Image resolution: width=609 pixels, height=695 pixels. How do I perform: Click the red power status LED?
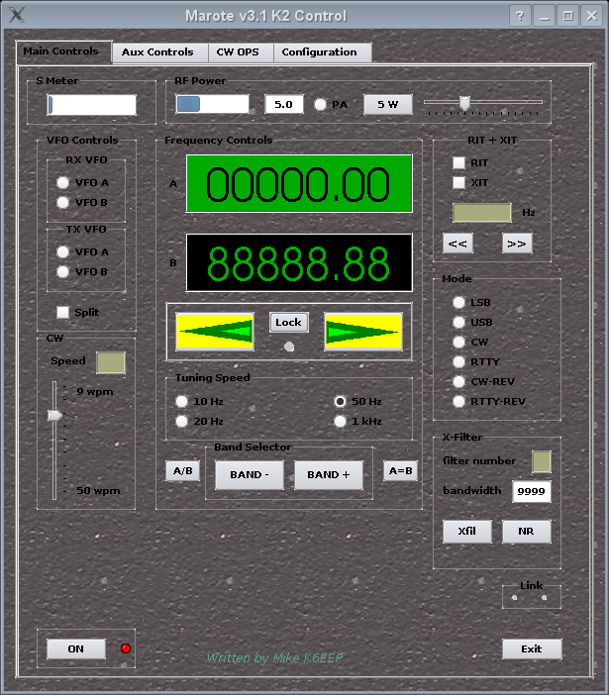(x=126, y=648)
